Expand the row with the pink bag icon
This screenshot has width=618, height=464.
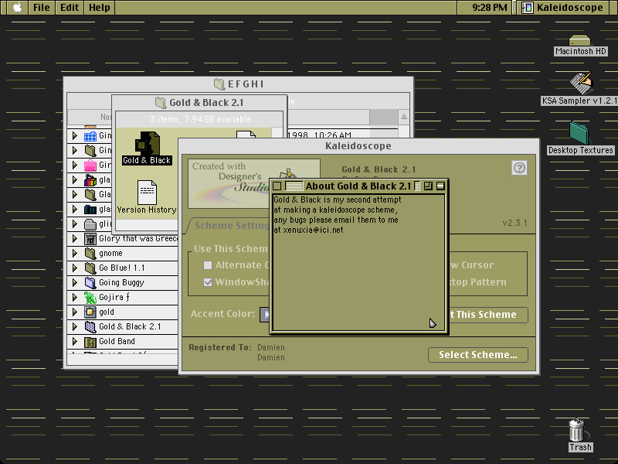pos(74,165)
